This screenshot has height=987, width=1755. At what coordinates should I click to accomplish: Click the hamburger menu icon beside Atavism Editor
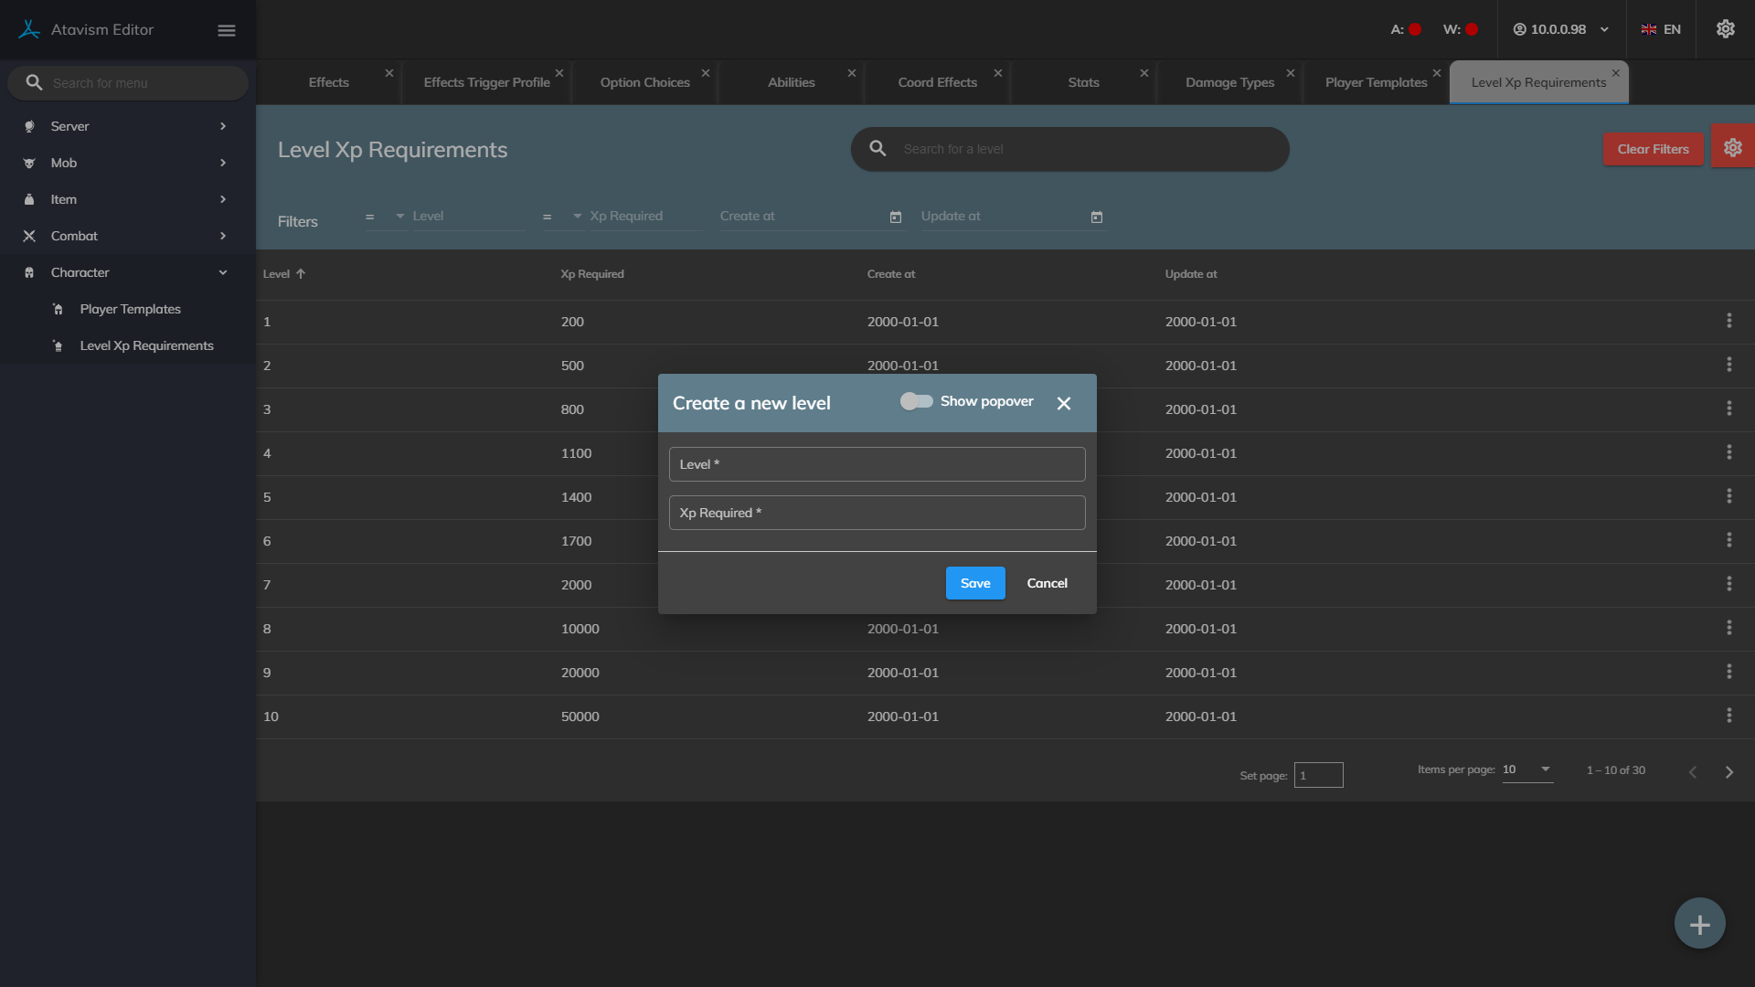[227, 30]
